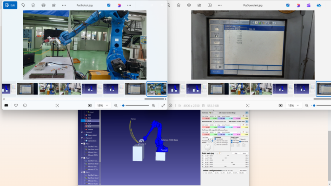Open the three-dot menu in PosSrobot window
The image size is (331, 186).
(64, 5)
